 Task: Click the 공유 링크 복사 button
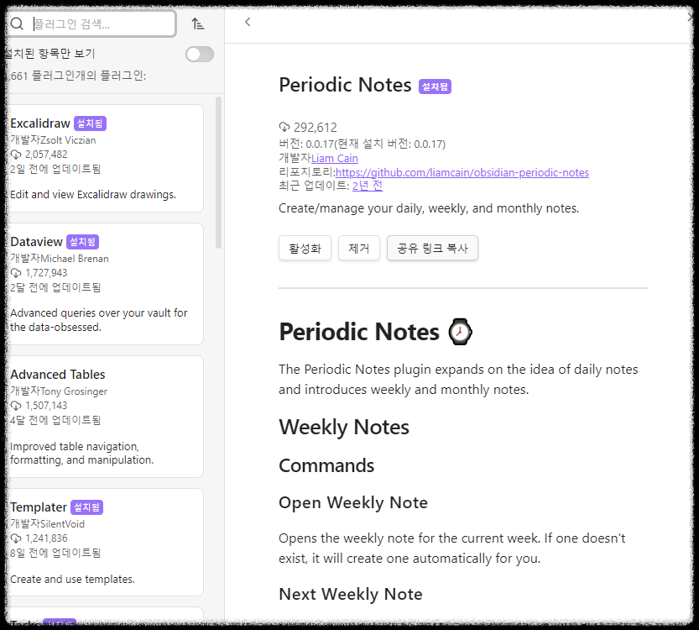tap(432, 248)
